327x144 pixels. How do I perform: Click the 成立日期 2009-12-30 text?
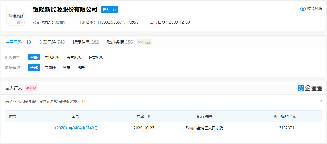click(170, 22)
